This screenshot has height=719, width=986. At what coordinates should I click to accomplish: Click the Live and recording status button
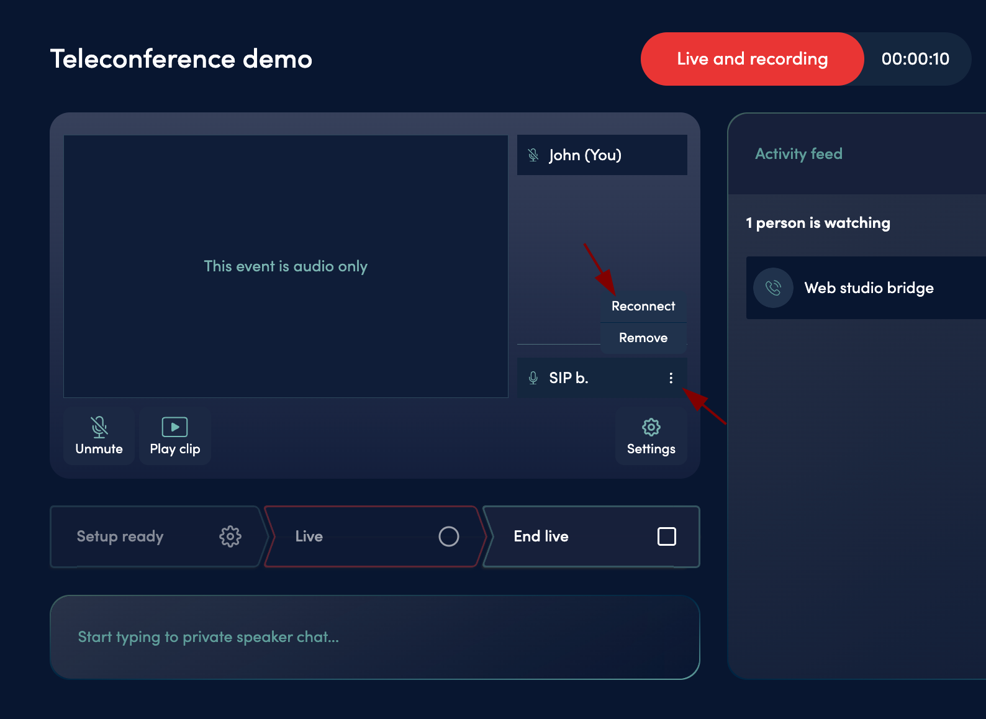[752, 59]
